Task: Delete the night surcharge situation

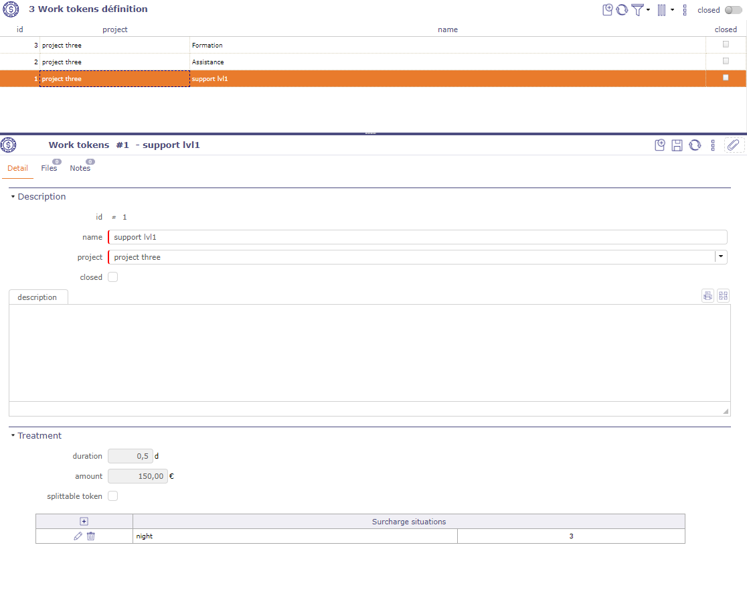Action: tap(91, 536)
